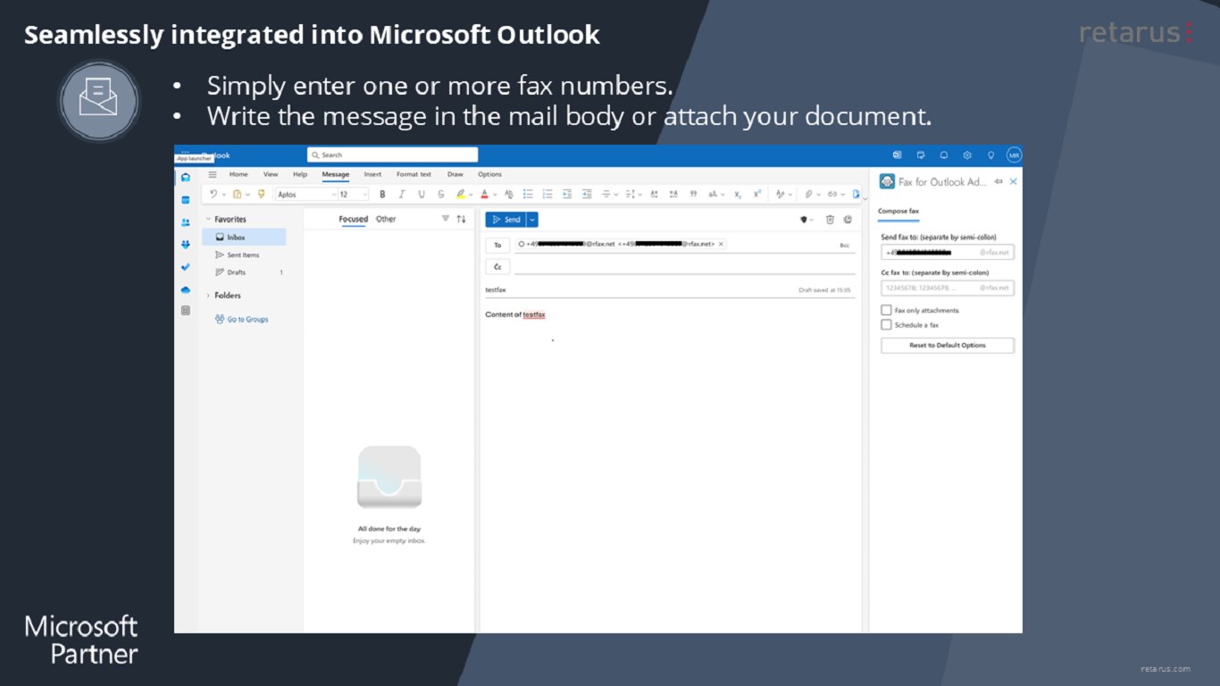Click the filter icon in the message list

point(446,219)
